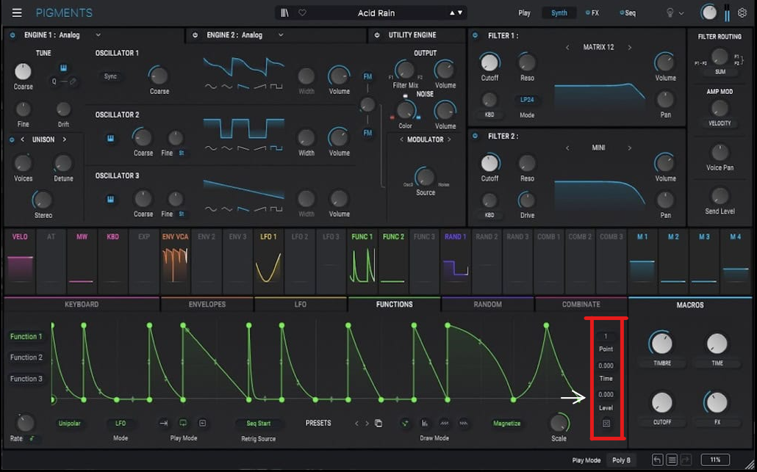Click the Filter 1 Cutoff knob
Image resolution: width=757 pixels, height=472 pixels.
coord(489,62)
